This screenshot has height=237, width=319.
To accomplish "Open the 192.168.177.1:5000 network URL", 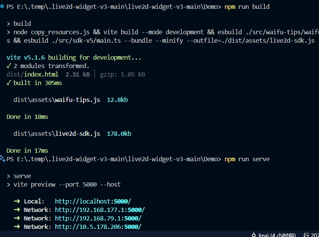I will pos(100,210).
